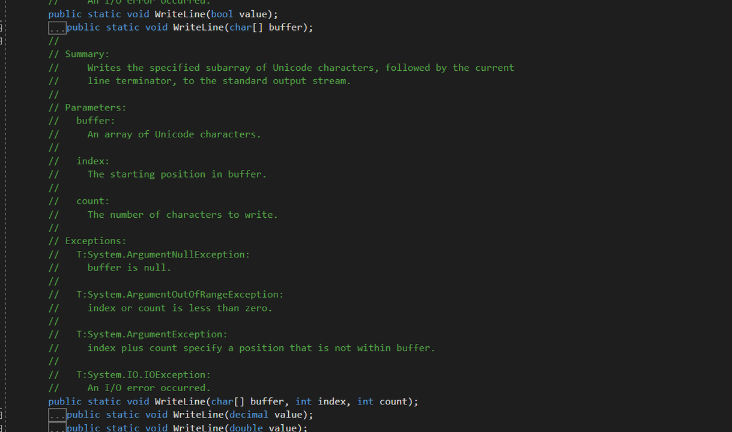Click the 'int count' parameter in signature
Viewport: 732px width, 432px height.
[384, 401]
